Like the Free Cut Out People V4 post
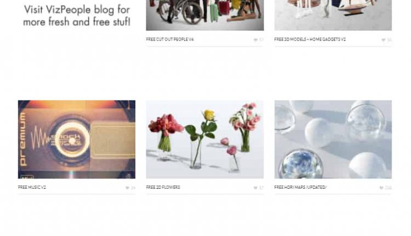 point(255,40)
